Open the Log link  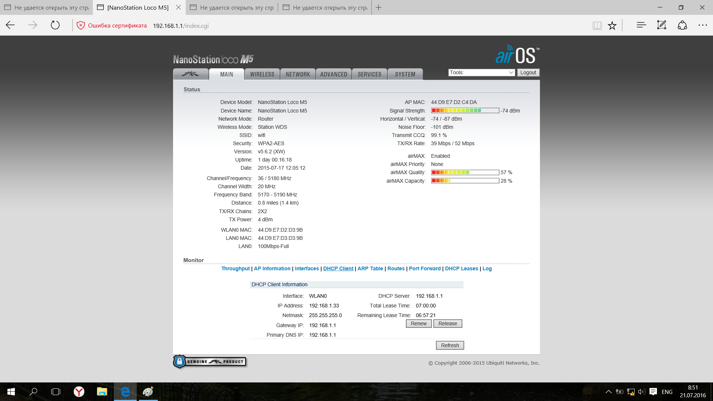pos(487,268)
